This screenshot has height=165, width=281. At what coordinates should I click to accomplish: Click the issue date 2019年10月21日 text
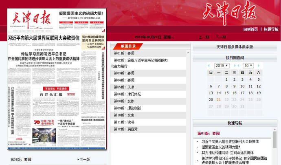(x=154, y=37)
